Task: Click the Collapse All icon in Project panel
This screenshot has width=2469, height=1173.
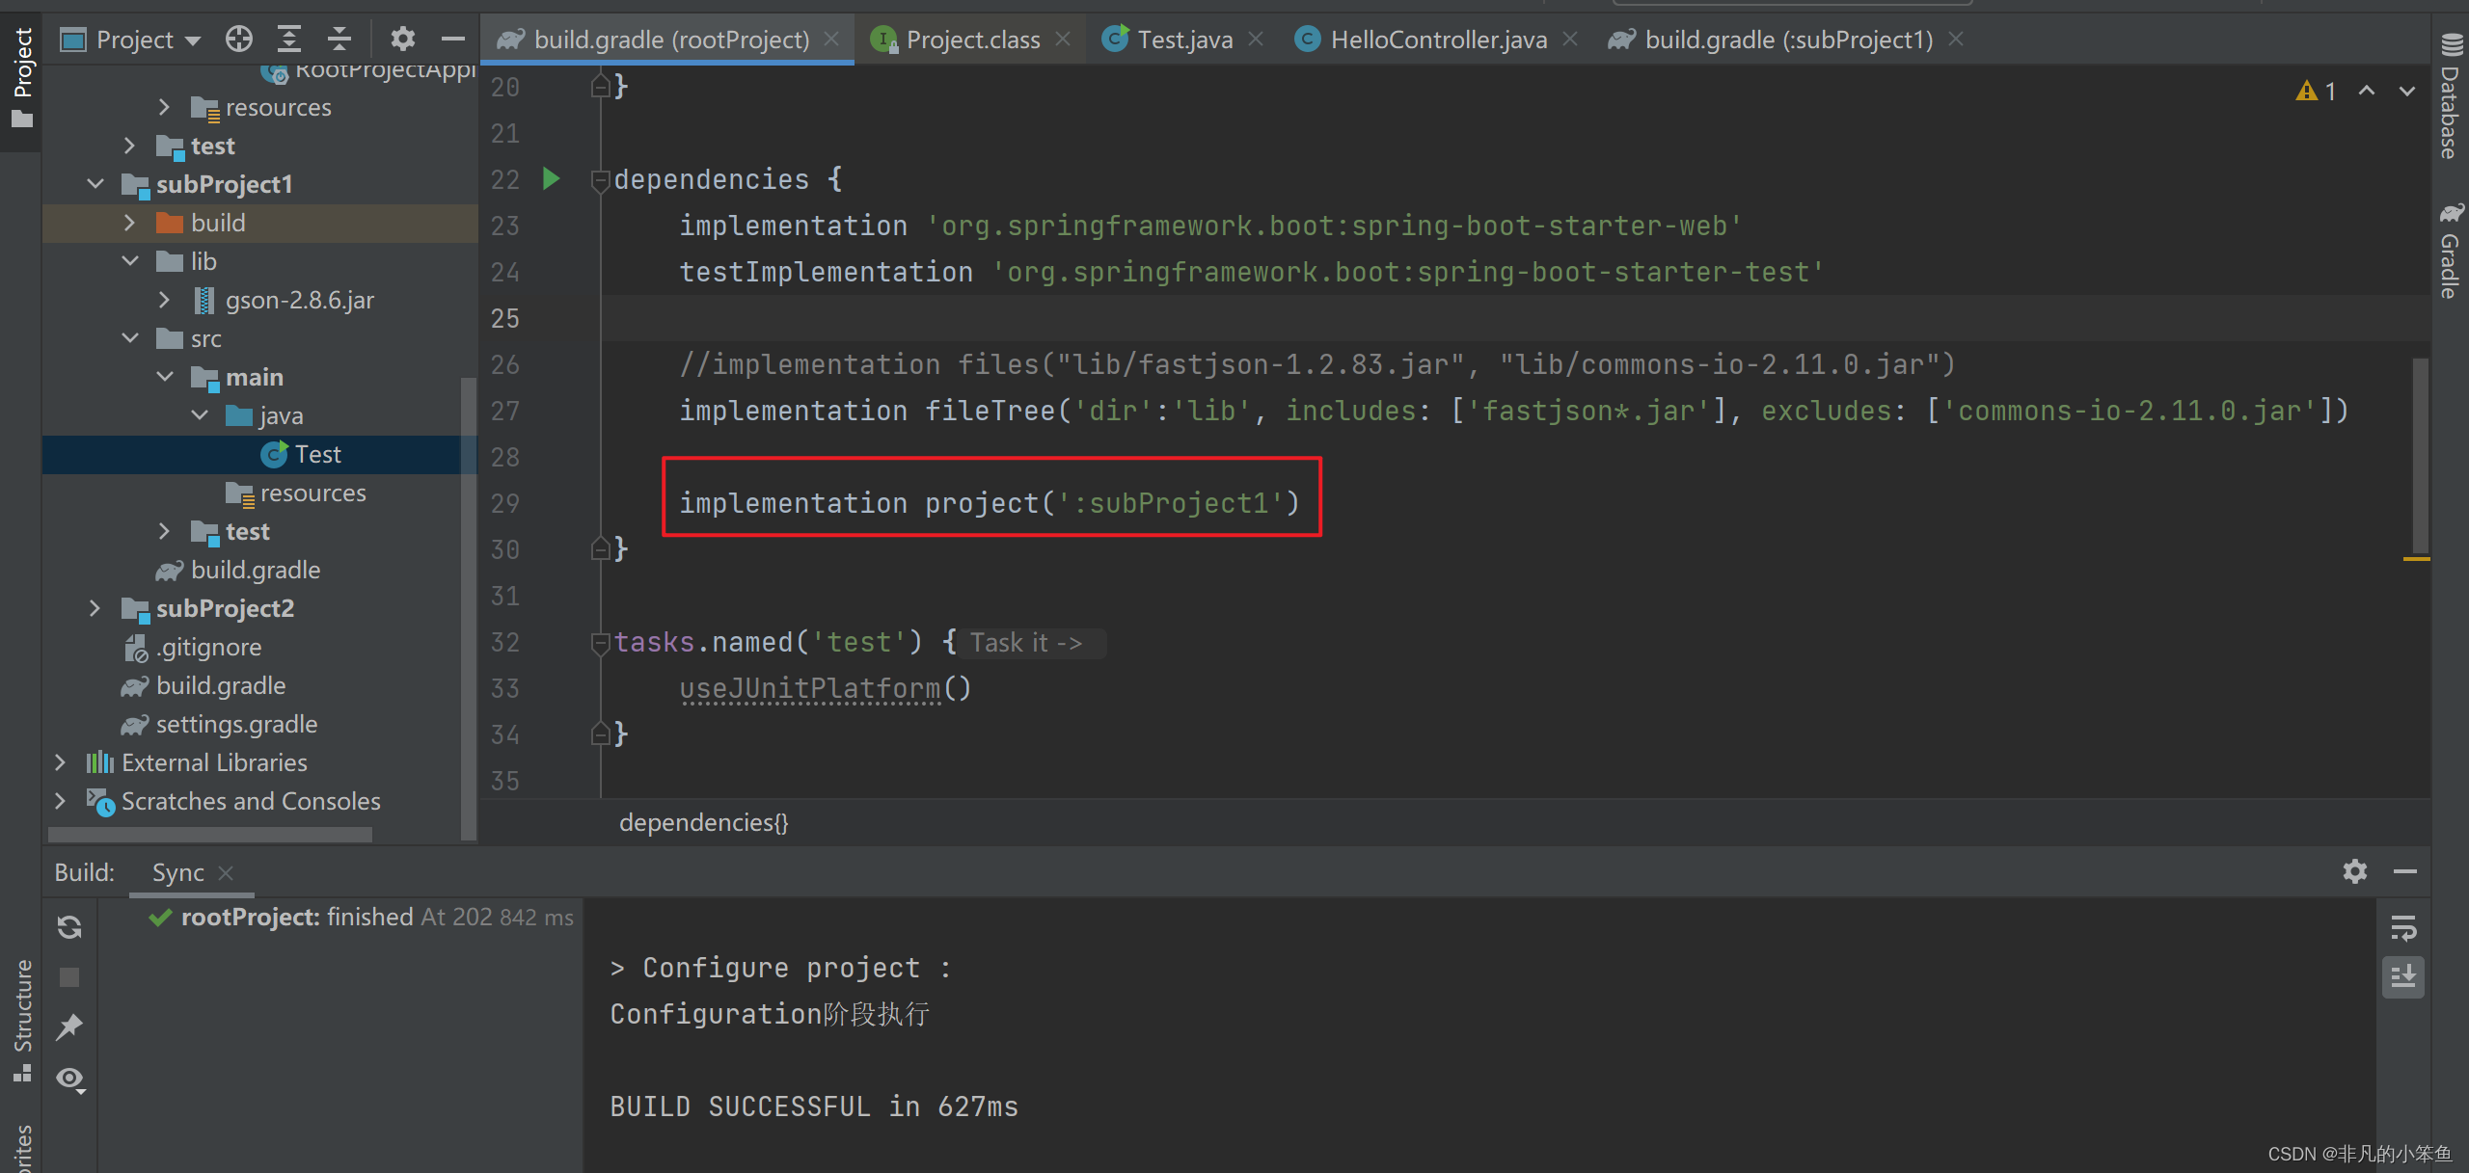Action: pos(339,40)
